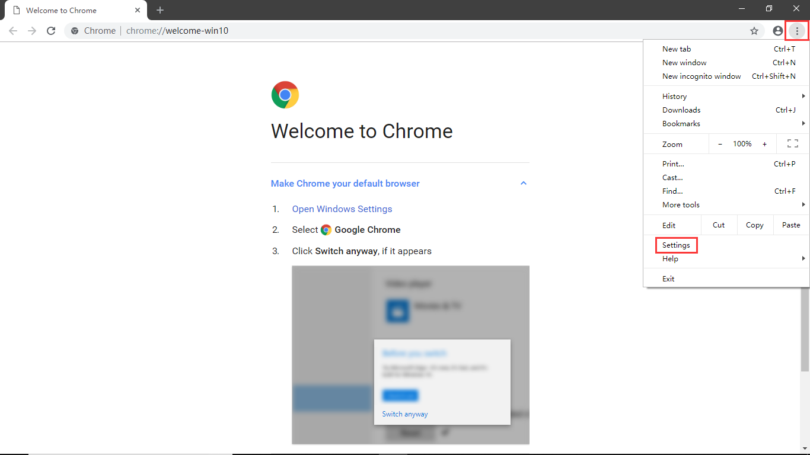Viewport: 810px width, 455px height.
Task: Close the Chrome window
Action: (x=796, y=8)
